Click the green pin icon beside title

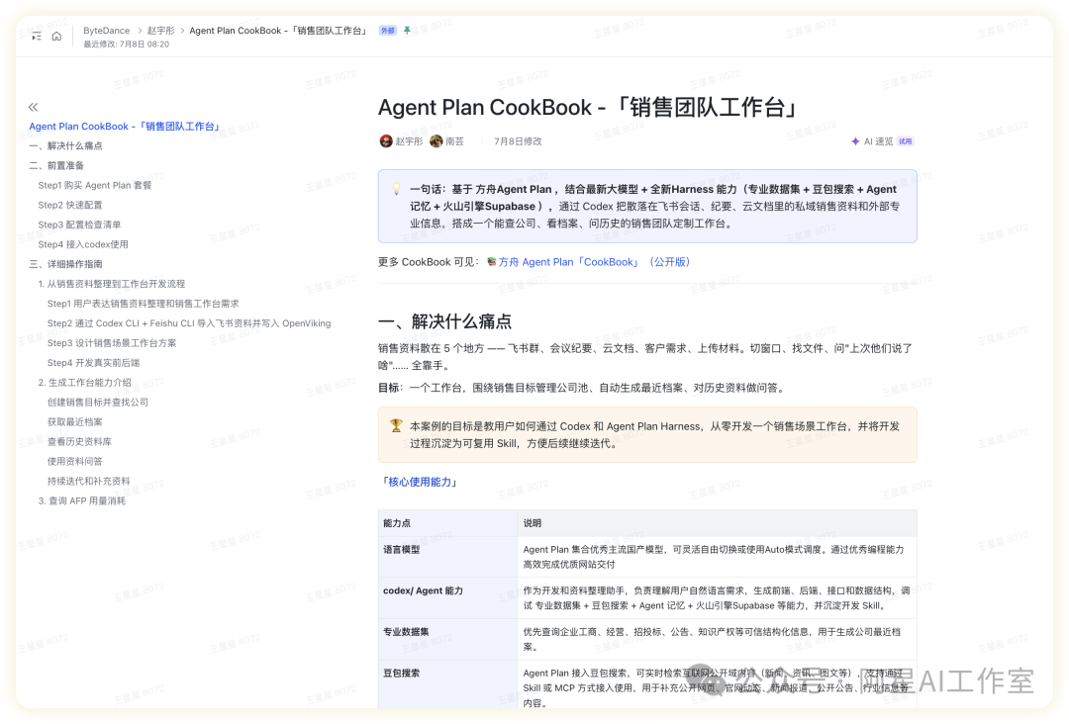(x=407, y=31)
